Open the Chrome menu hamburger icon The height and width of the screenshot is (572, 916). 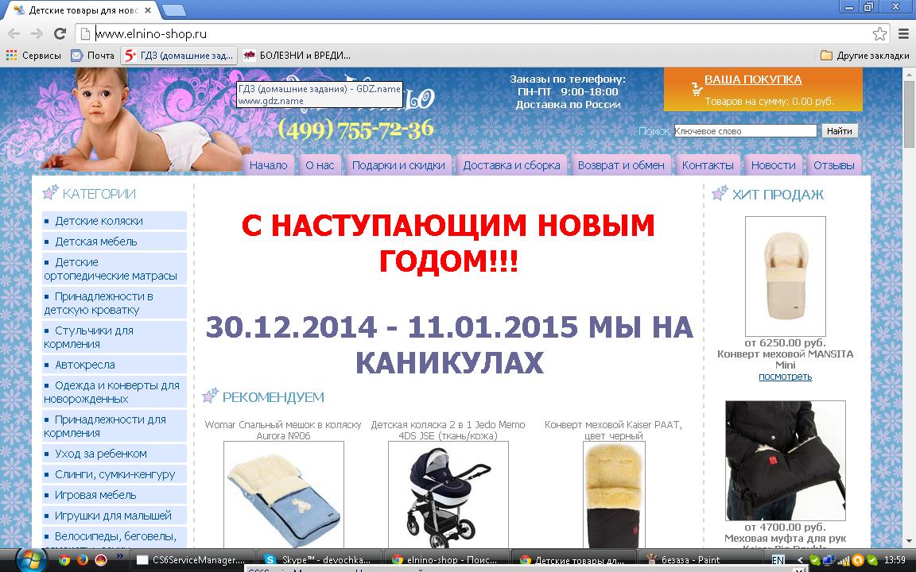tap(903, 34)
